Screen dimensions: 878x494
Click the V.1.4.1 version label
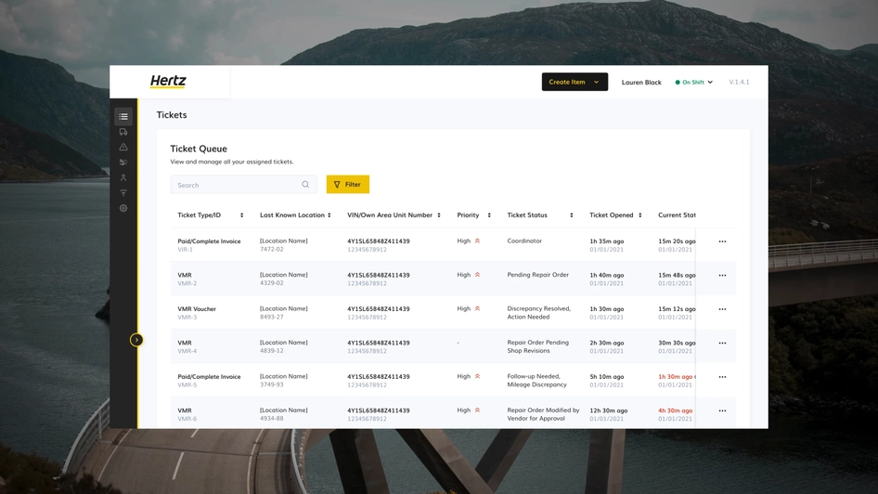(x=739, y=83)
